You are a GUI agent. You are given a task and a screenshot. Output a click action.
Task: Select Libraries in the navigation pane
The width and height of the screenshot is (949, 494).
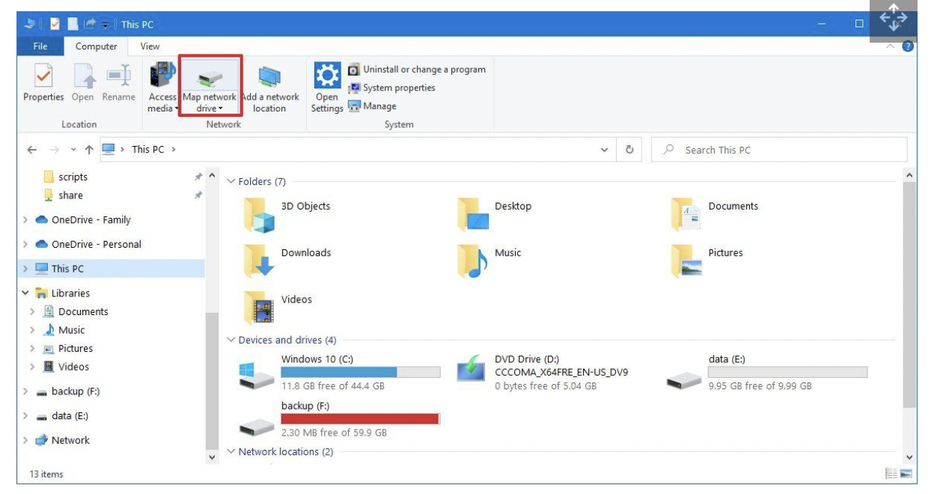click(62, 293)
